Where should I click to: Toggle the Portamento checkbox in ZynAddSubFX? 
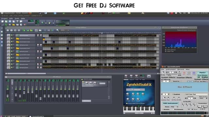[x=173, y=110]
